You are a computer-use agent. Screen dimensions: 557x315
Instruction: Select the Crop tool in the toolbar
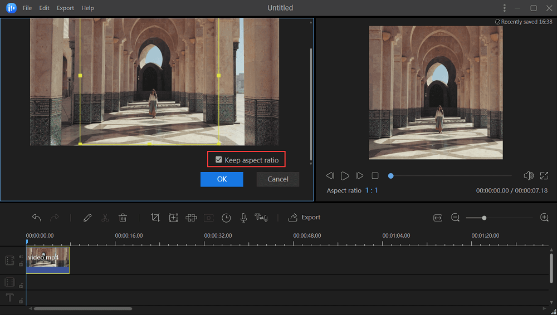click(155, 218)
